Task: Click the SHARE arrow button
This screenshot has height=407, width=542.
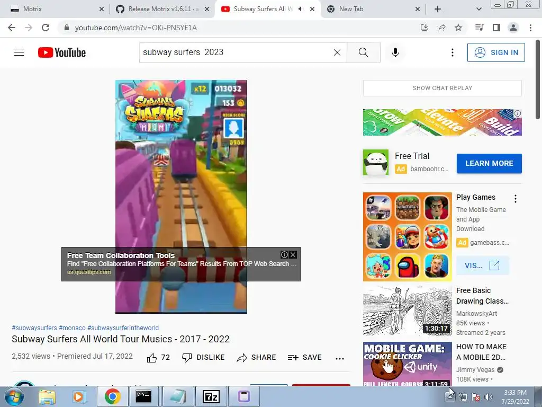Action: pos(256,358)
